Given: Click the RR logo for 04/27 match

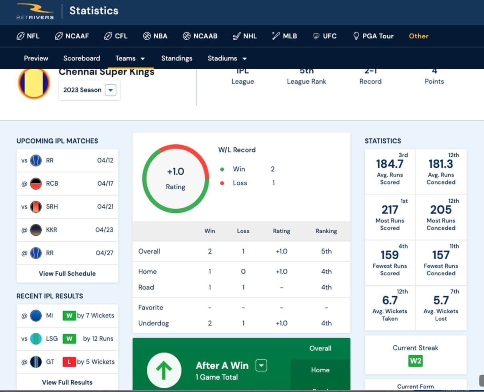Looking at the screenshot, I should click(x=36, y=253).
